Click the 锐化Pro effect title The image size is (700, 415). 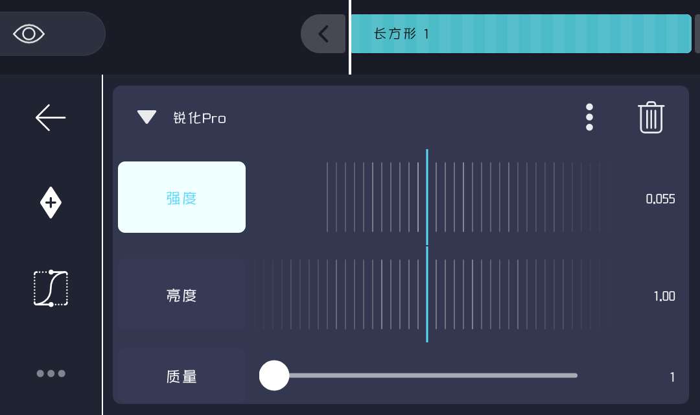200,118
